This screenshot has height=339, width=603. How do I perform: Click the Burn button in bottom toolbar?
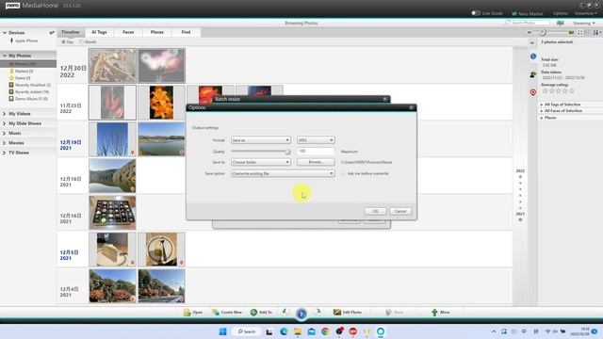pos(395,312)
